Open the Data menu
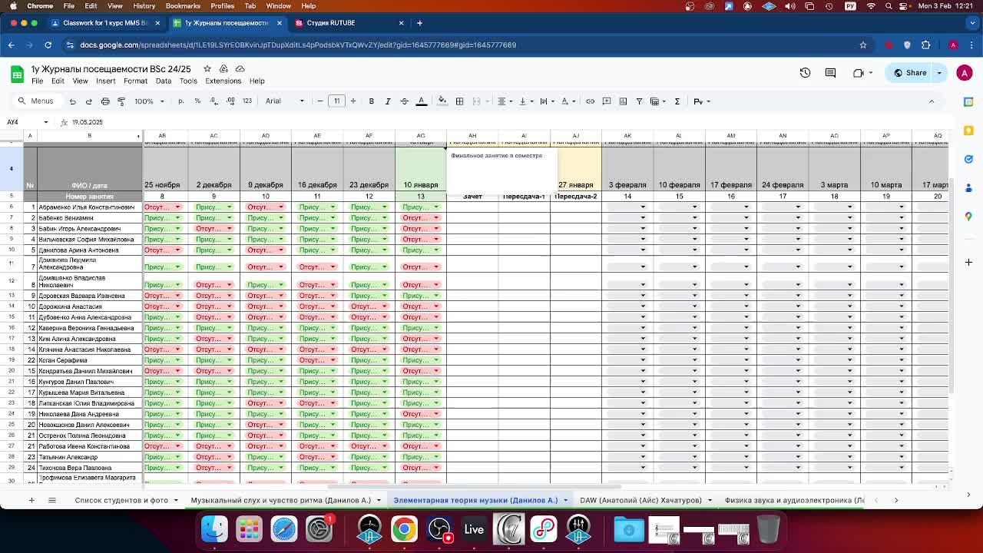The height and width of the screenshot is (553, 983). coord(164,81)
